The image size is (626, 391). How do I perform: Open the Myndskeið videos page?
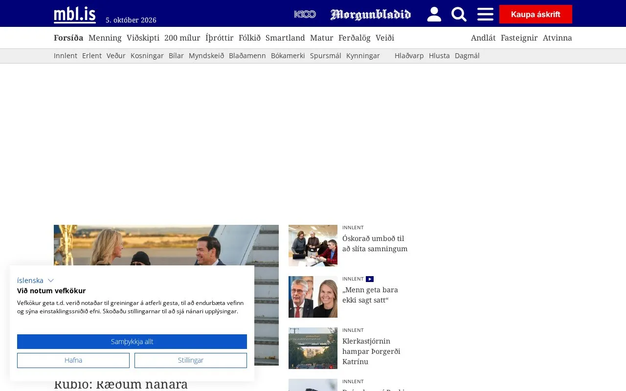206,56
